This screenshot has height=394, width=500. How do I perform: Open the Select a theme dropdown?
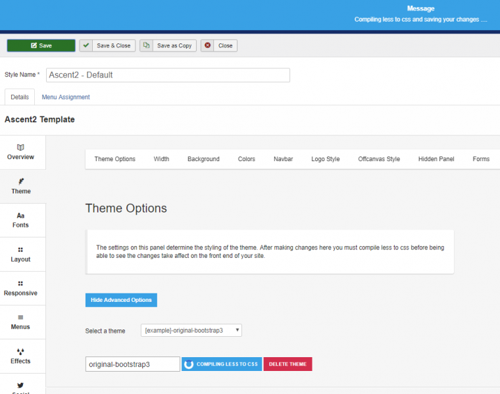(191, 330)
